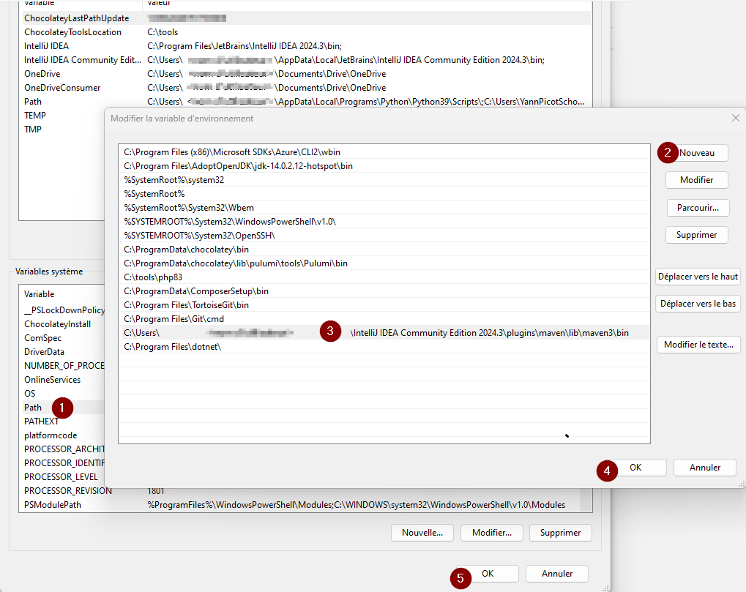Image resolution: width=746 pixels, height=592 pixels.
Task: Click Supprimer to delete selected path
Action: 697,235
